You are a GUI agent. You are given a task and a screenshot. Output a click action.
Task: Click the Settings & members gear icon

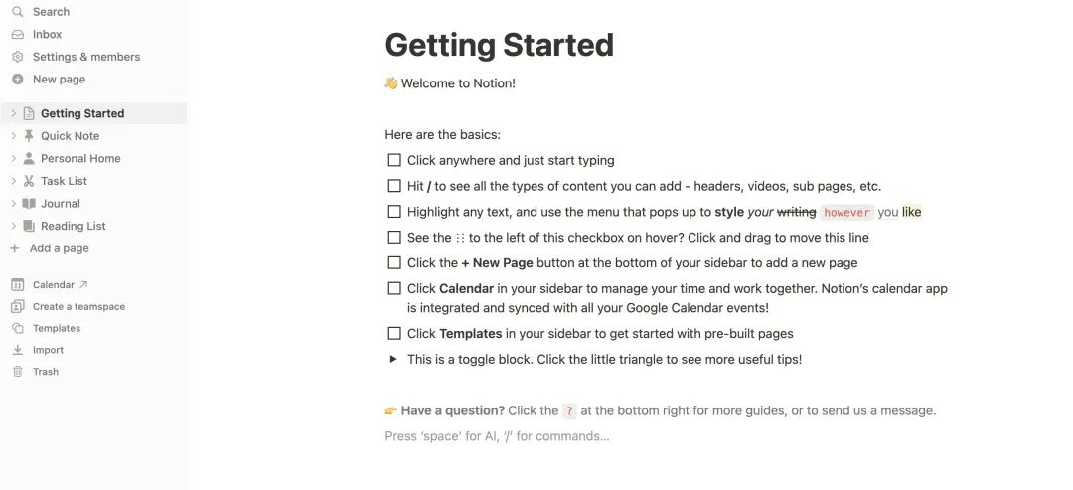pyautogui.click(x=18, y=57)
